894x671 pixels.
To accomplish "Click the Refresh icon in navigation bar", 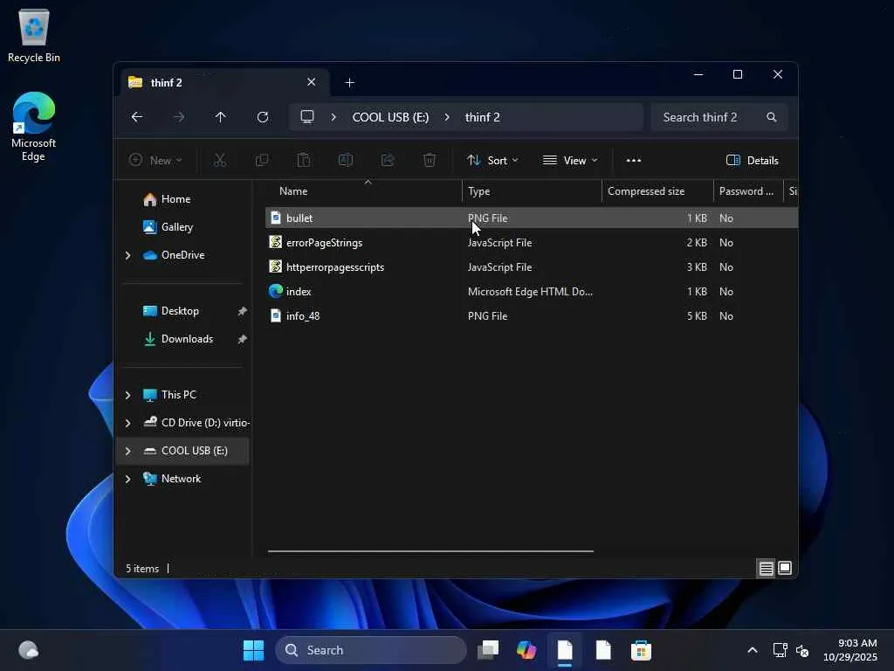I will pyautogui.click(x=263, y=117).
